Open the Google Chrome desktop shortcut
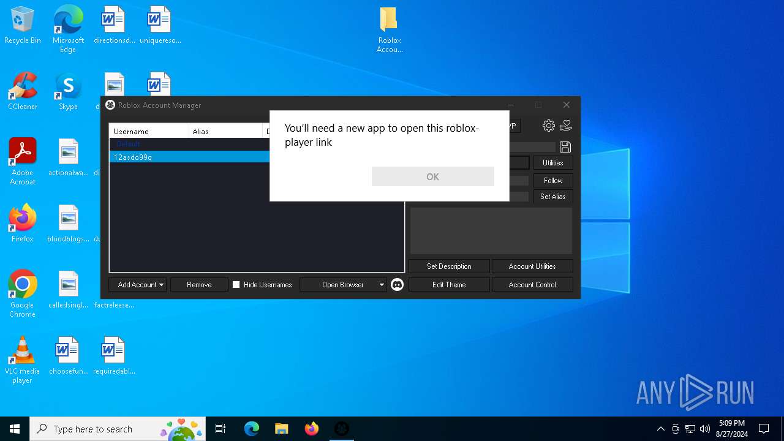 click(23, 294)
